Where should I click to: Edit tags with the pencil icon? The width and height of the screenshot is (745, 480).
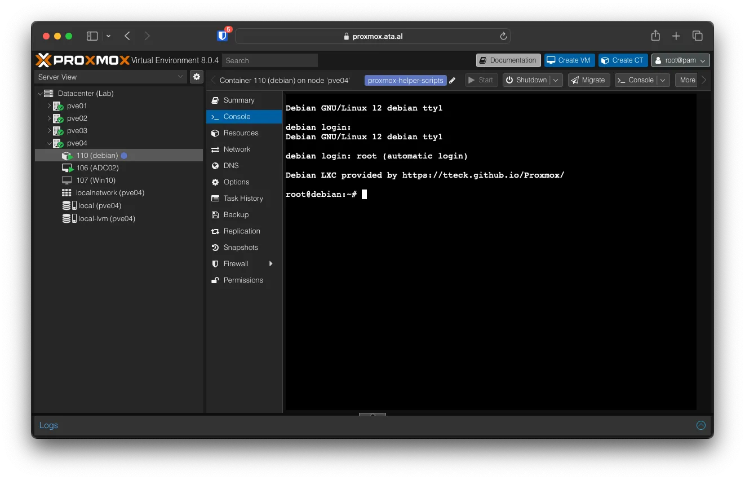(452, 80)
